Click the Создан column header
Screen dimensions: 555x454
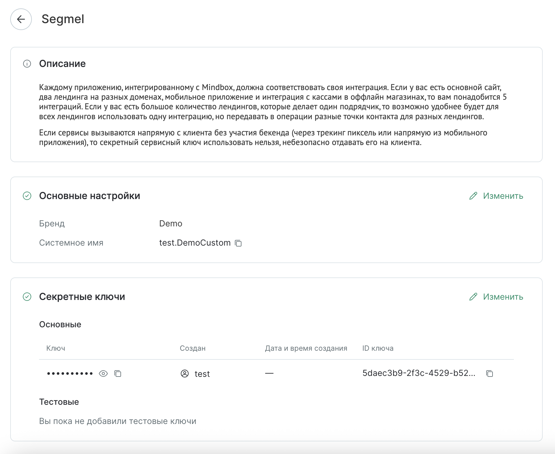tap(193, 348)
